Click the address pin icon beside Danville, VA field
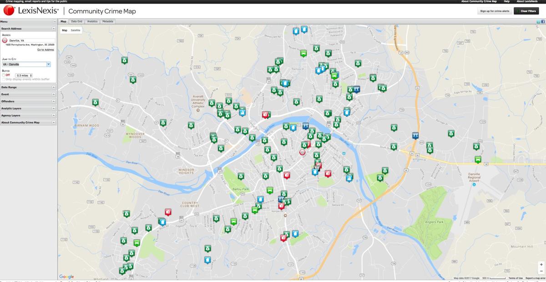The width and height of the screenshot is (546, 282). point(4,40)
